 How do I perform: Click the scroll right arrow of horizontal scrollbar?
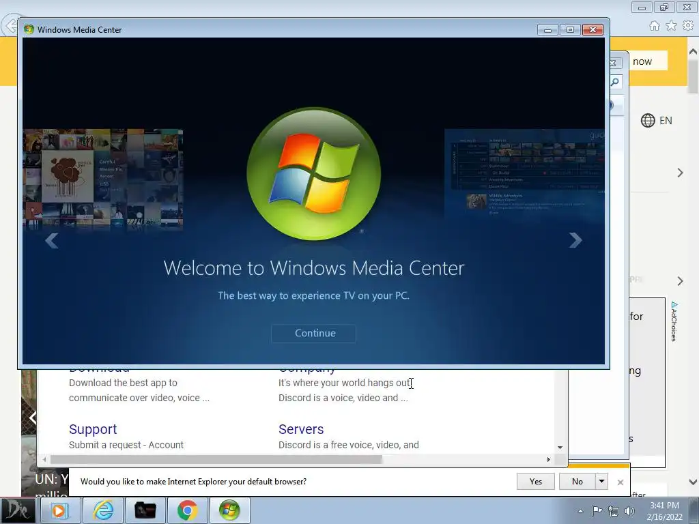click(549, 459)
